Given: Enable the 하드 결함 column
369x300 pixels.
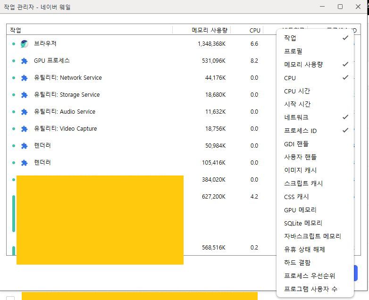Looking at the screenshot, I should (x=315, y=262).
